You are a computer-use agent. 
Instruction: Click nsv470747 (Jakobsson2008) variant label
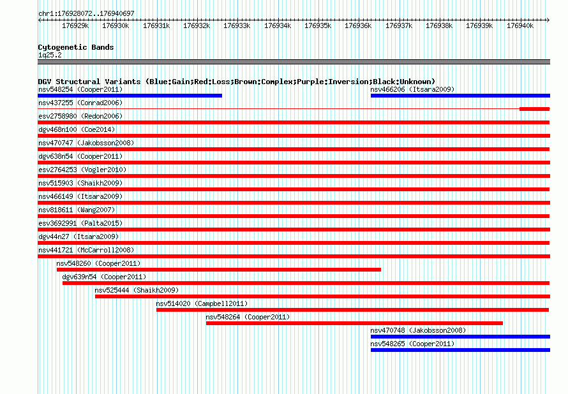tap(86, 143)
